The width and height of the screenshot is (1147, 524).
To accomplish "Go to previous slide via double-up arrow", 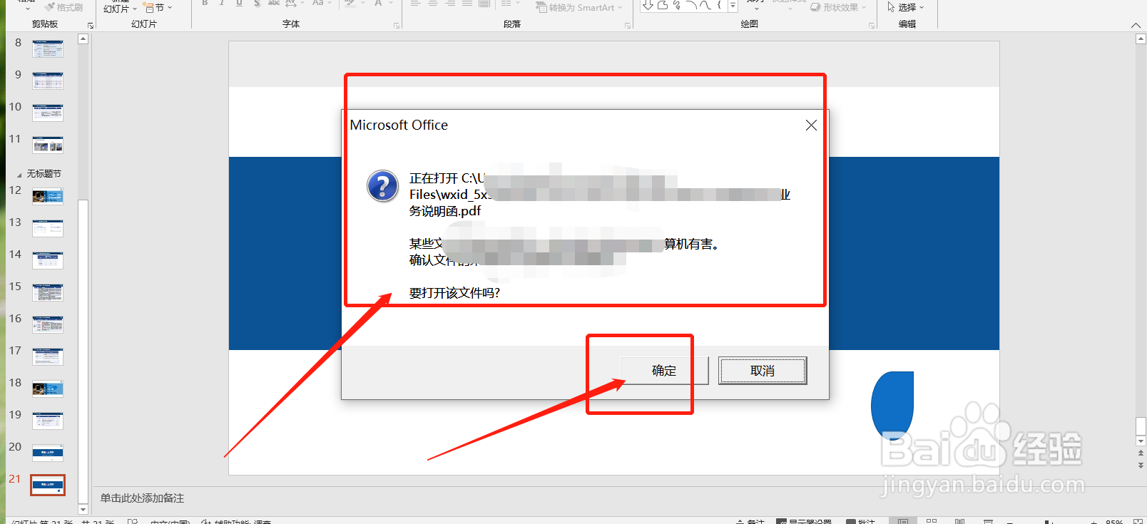I will pos(1141,453).
